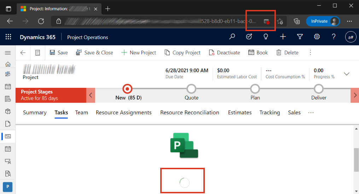Viewport: 359px width, 194px height.
Task: Open the settings gear in Dynamics header
Action: point(317,37)
